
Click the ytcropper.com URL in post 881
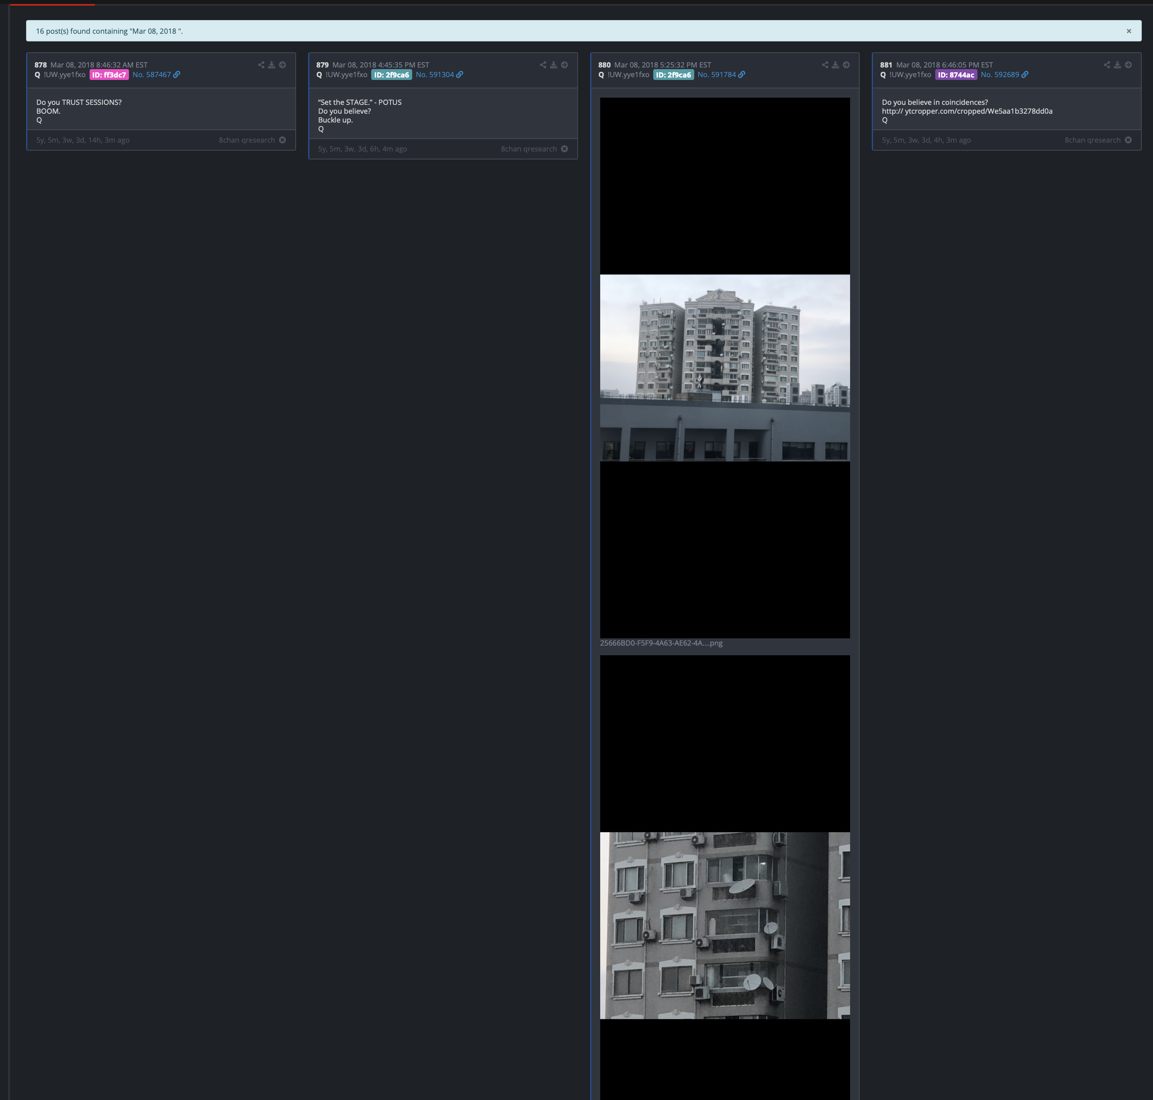click(x=967, y=111)
